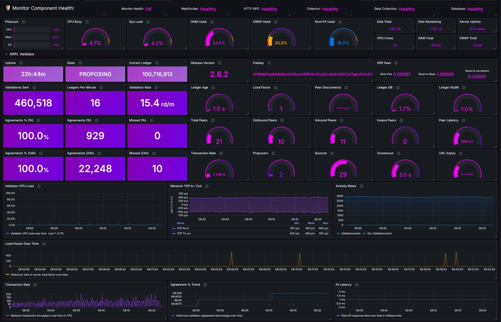Click the validator pubkey string

(312, 74)
